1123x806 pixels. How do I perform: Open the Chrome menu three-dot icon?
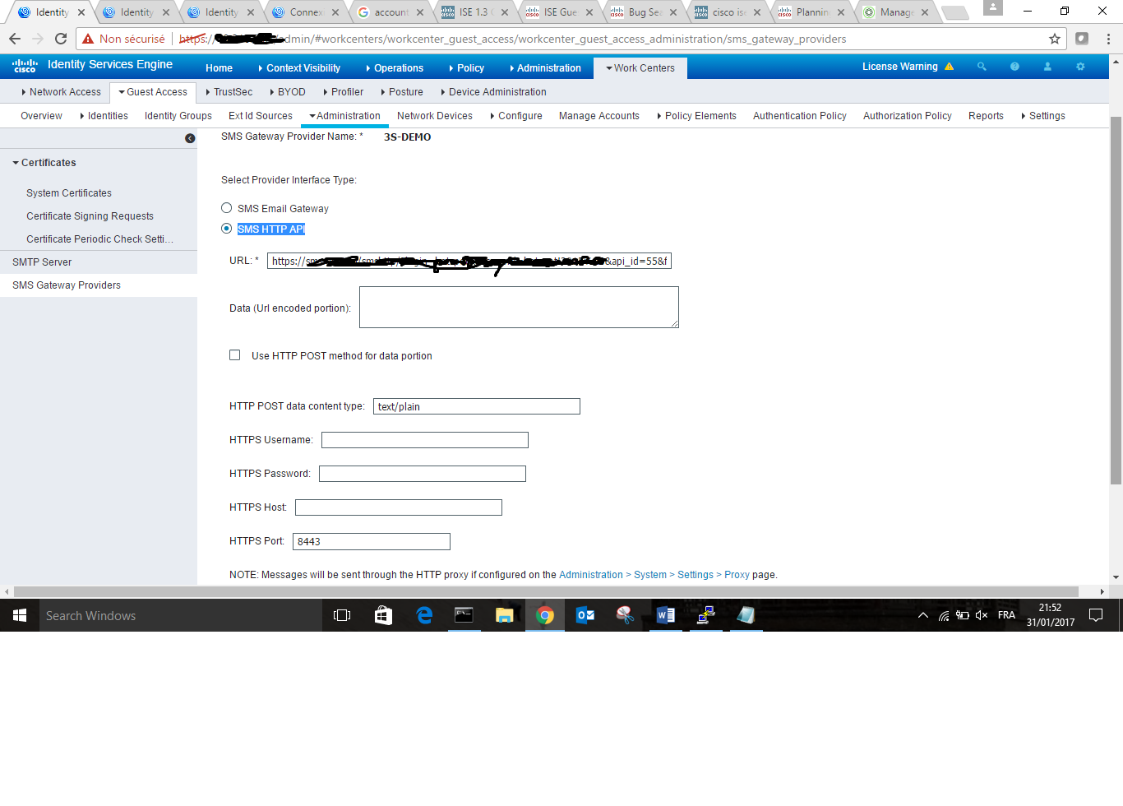(x=1108, y=39)
